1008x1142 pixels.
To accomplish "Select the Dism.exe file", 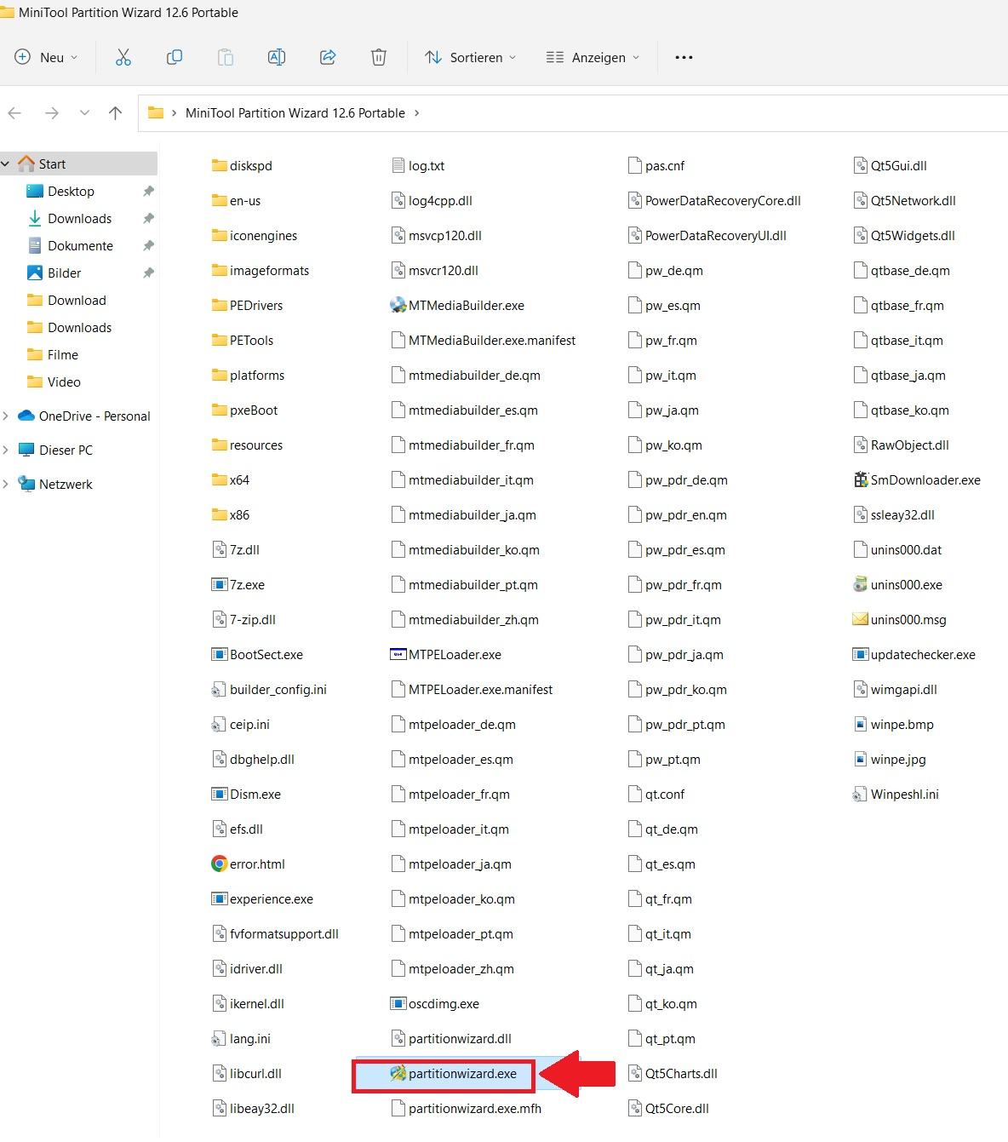I will [x=246, y=794].
